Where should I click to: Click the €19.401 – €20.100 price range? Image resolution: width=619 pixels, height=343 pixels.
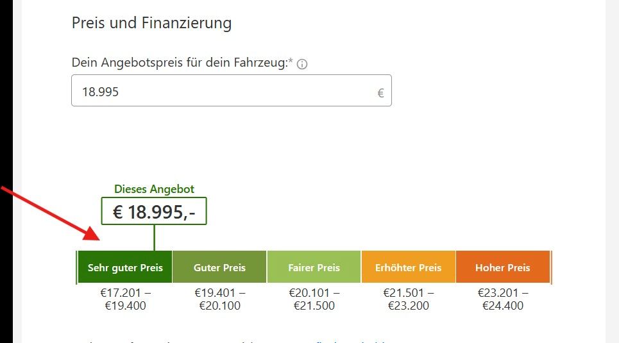click(220, 299)
